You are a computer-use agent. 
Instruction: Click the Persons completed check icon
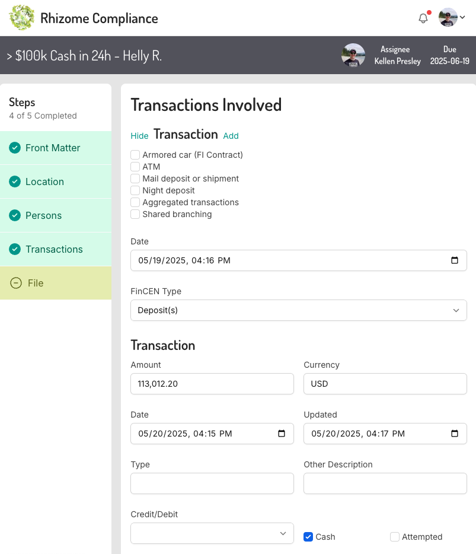click(x=15, y=215)
